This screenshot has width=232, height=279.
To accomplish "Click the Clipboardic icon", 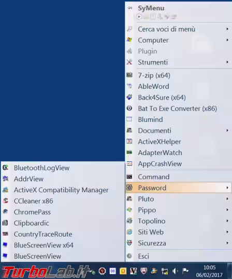I will pos(6,223).
